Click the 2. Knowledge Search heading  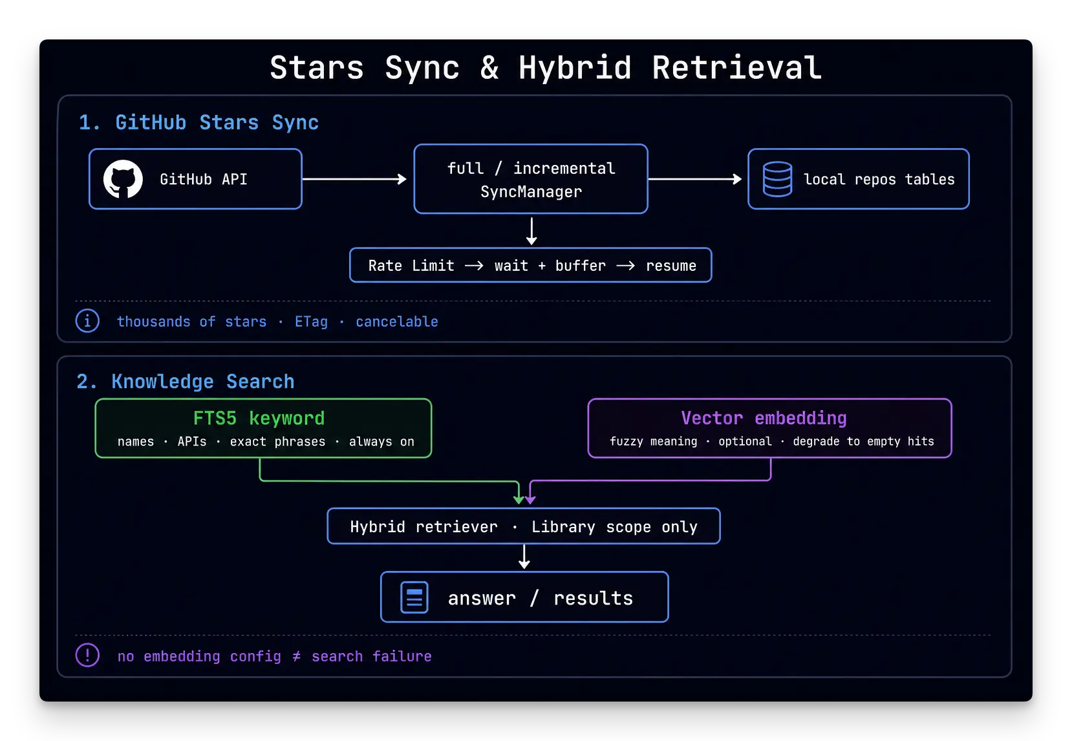(x=186, y=381)
